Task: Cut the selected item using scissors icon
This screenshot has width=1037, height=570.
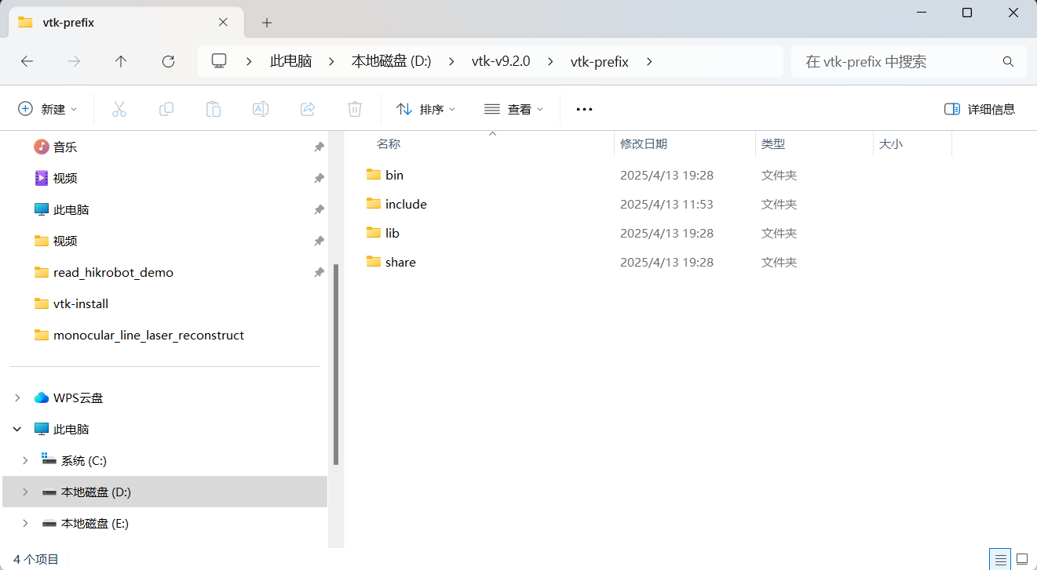Action: tap(119, 109)
